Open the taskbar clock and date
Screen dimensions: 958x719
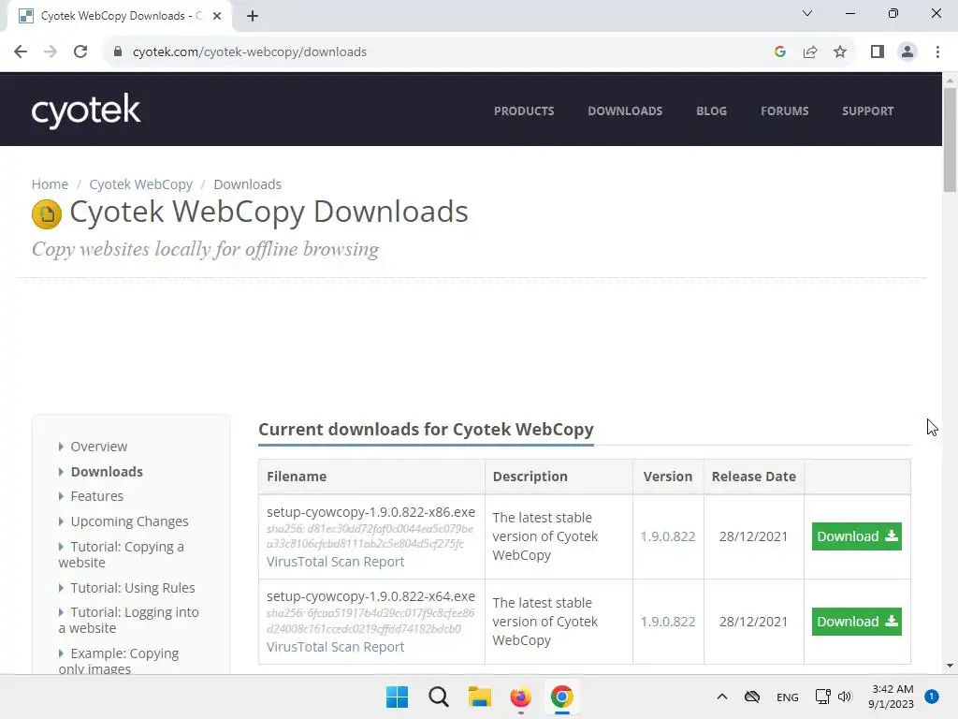point(892,697)
